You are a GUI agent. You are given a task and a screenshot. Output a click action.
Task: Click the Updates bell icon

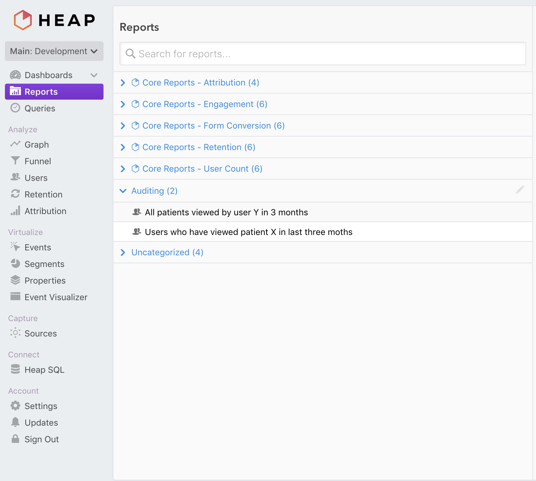(15, 422)
